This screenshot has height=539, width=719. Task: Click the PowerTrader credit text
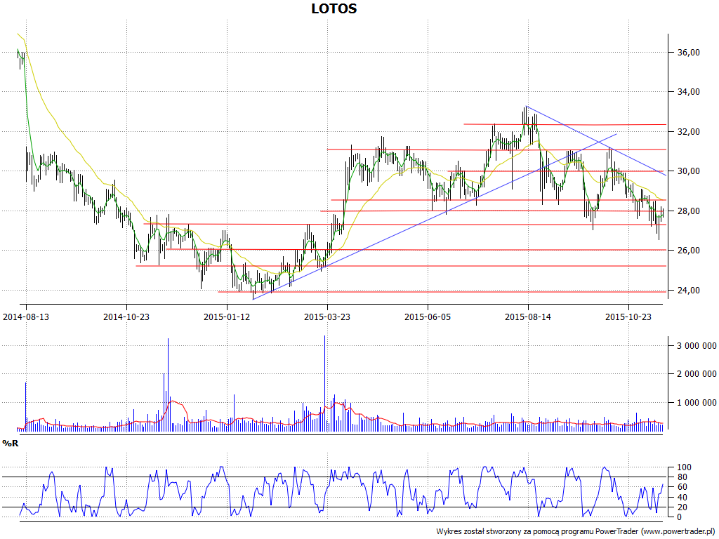click(x=575, y=531)
